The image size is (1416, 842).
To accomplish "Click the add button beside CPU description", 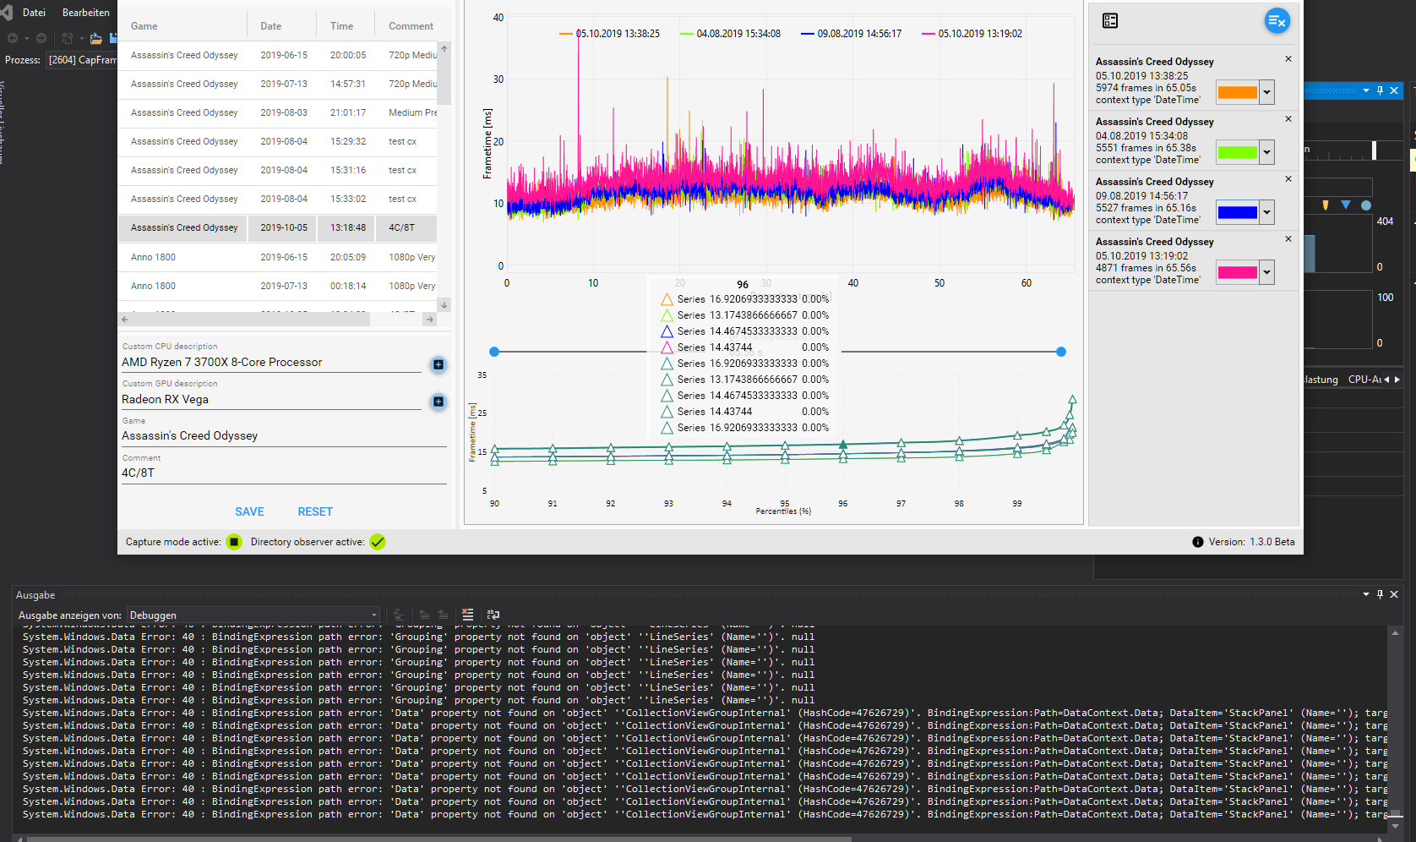I will 438,364.
